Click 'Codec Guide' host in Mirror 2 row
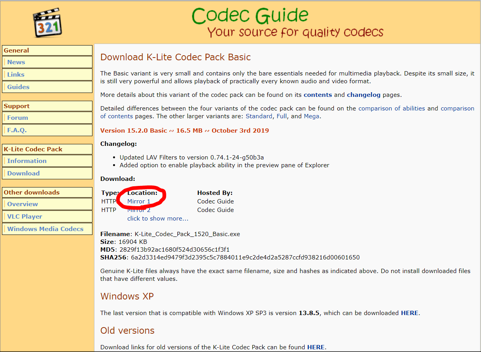 tap(216, 210)
